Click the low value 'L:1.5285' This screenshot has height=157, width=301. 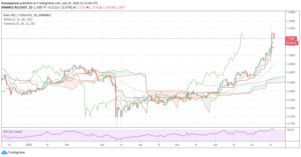106,7
